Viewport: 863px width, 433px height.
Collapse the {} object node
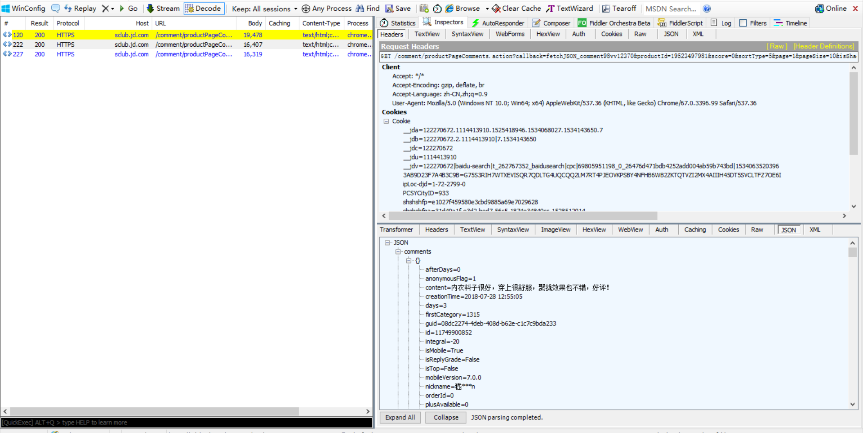tap(409, 261)
